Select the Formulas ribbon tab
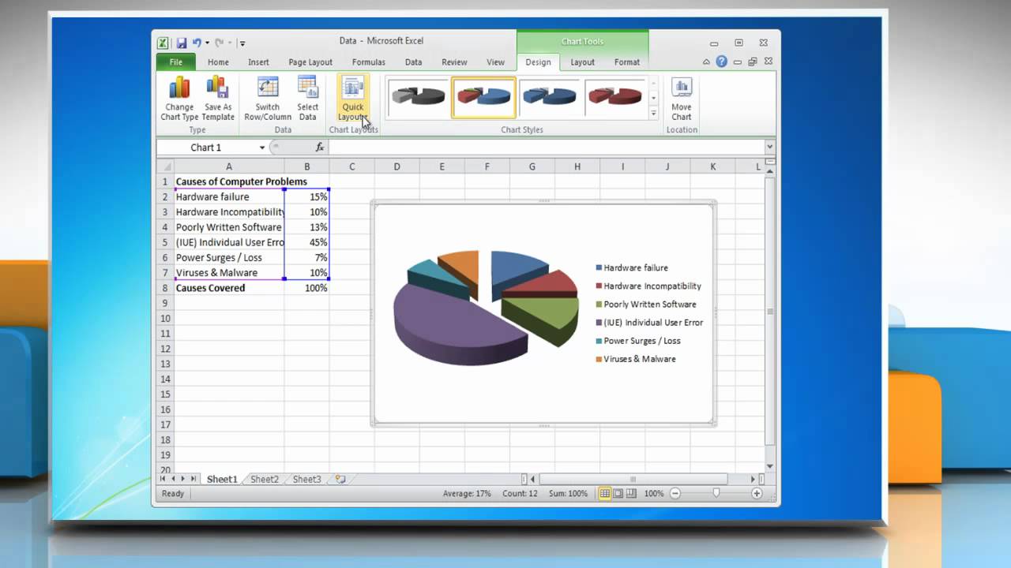This screenshot has width=1011, height=568. tap(369, 62)
